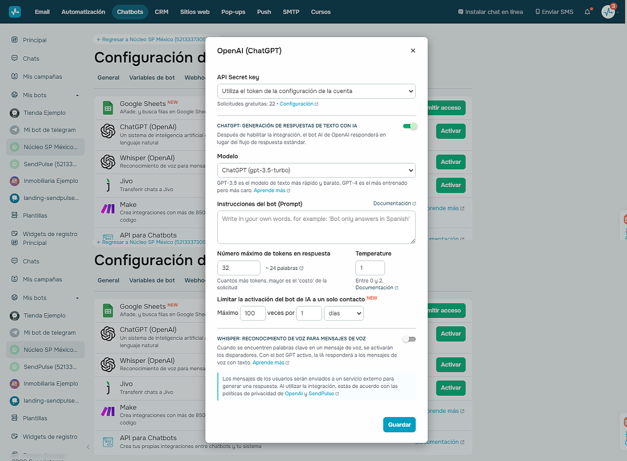Click the '~ 24 palabras' external link

(x=284, y=268)
